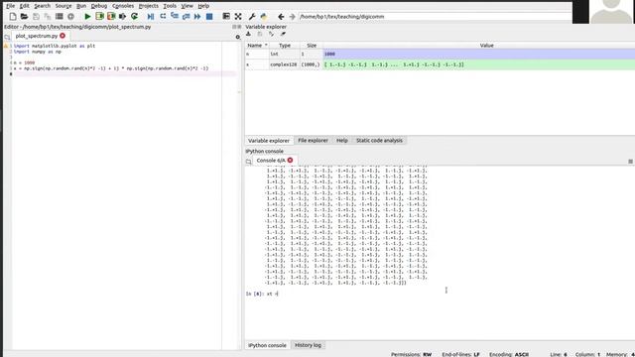Run current cell icon
Viewport: 635px width, 357px height.
(99, 17)
